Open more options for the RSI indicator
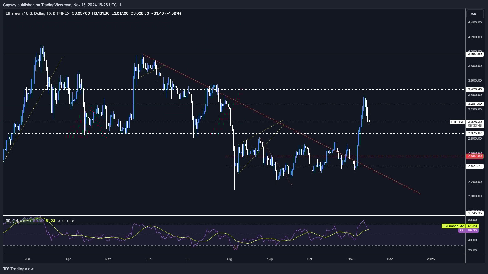This screenshot has width=488, height=274. (x=73, y=221)
